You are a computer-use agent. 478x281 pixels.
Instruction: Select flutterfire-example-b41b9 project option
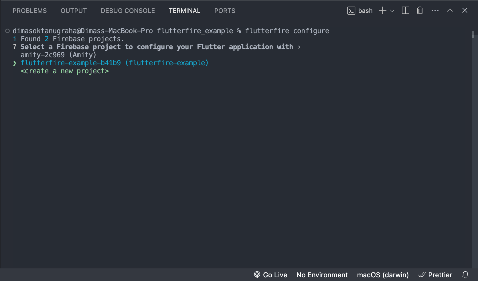coord(114,63)
